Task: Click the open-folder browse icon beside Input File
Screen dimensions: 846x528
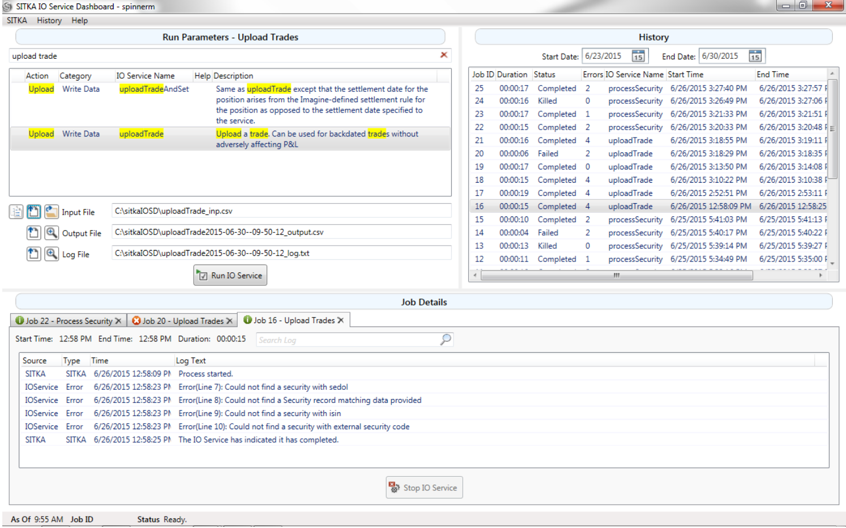Action: [51, 212]
